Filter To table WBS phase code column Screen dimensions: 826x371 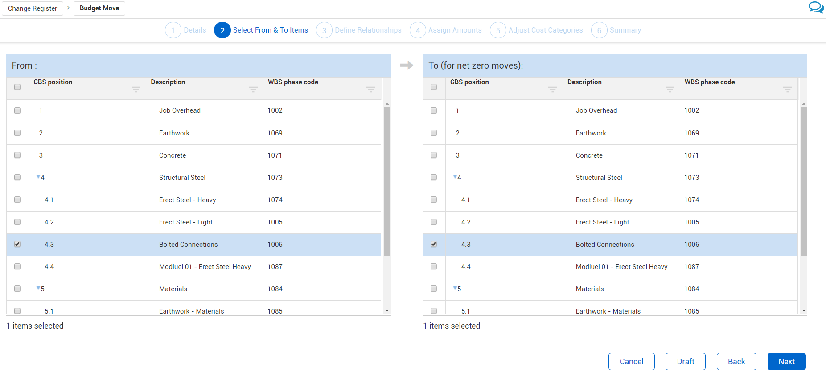(787, 90)
